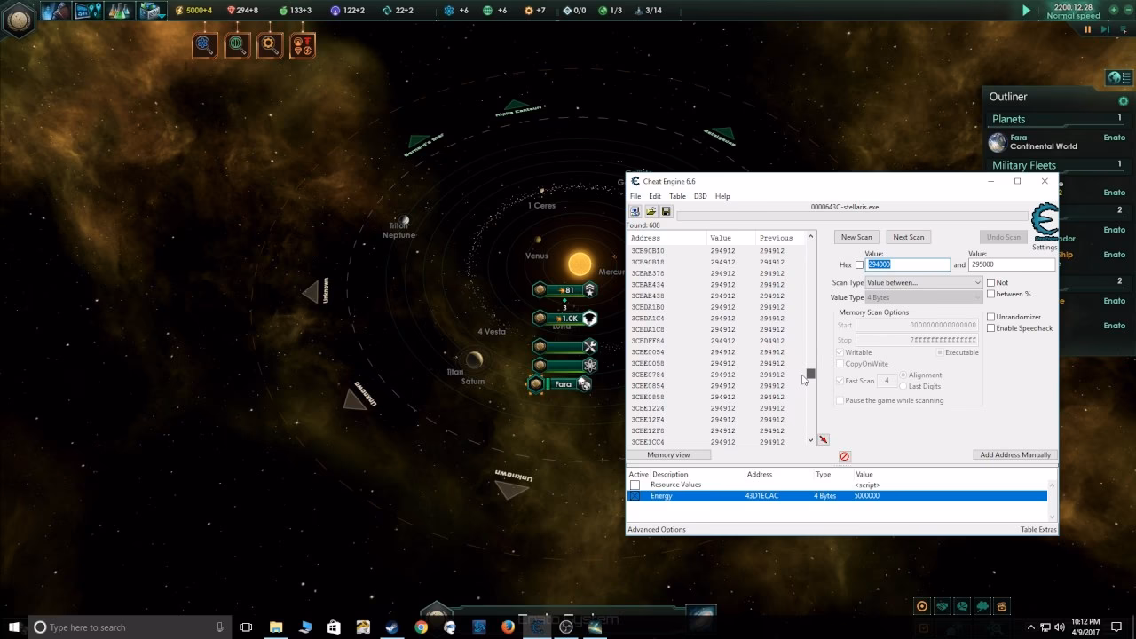Open the Value Type 4 Bytes dropdown
The height and width of the screenshot is (639, 1136).
pos(924,297)
